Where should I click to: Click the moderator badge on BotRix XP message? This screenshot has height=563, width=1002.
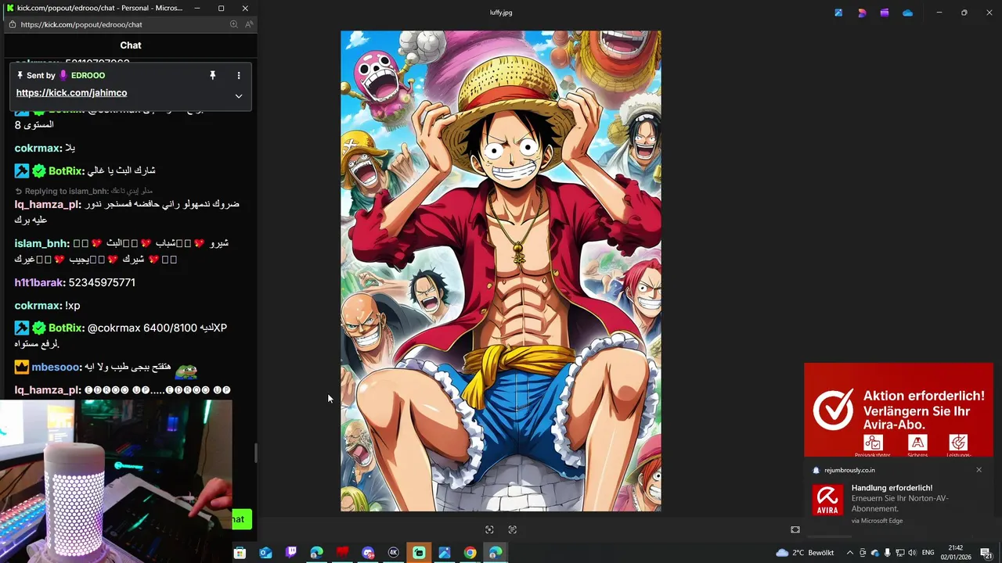22,328
